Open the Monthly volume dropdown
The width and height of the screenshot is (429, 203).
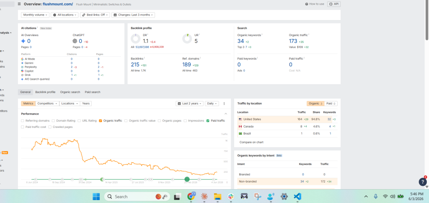(x=35, y=15)
